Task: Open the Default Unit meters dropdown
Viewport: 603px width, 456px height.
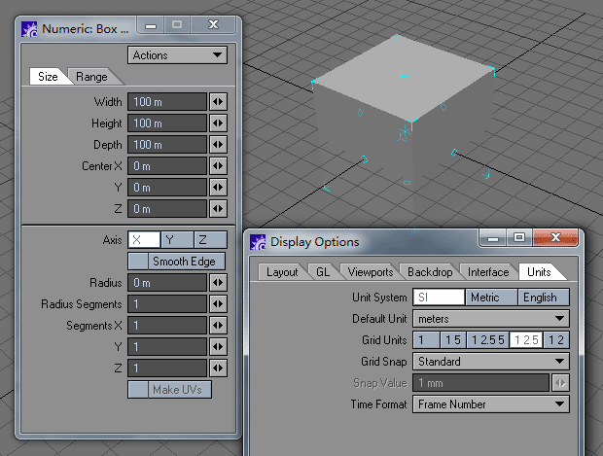Action: [491, 319]
